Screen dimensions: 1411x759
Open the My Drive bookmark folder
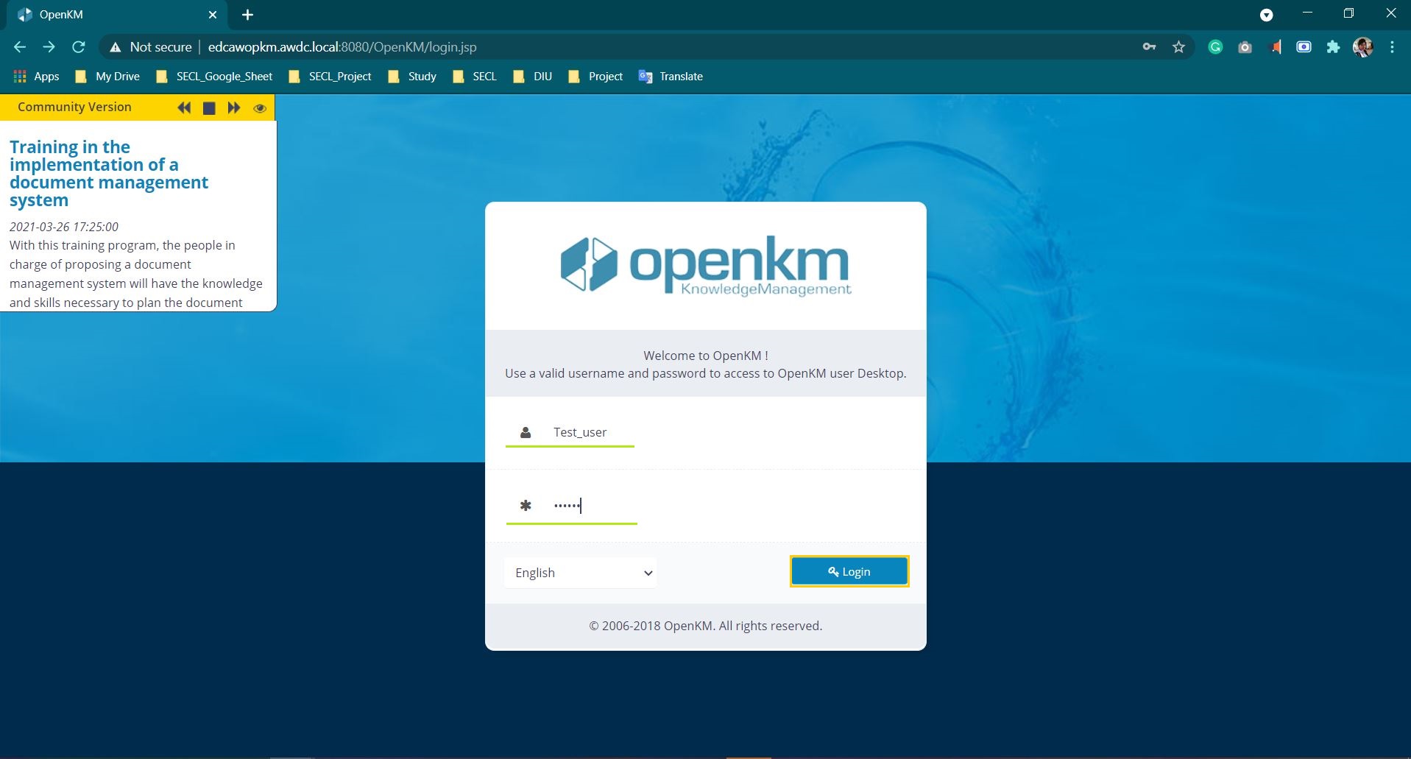[107, 77]
